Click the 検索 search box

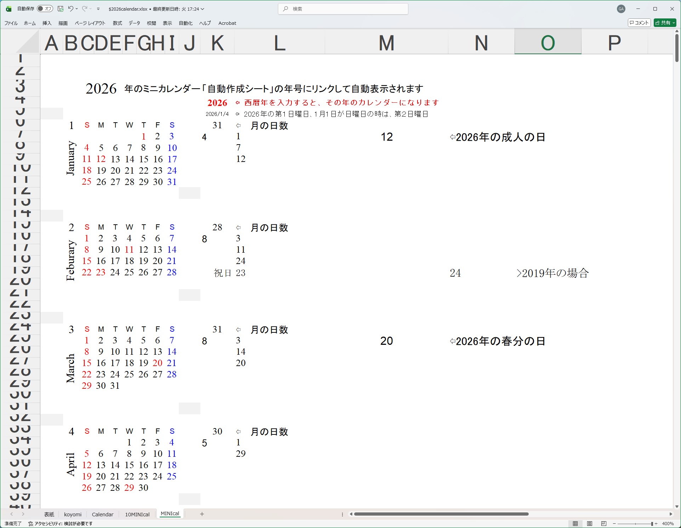pyautogui.click(x=344, y=9)
